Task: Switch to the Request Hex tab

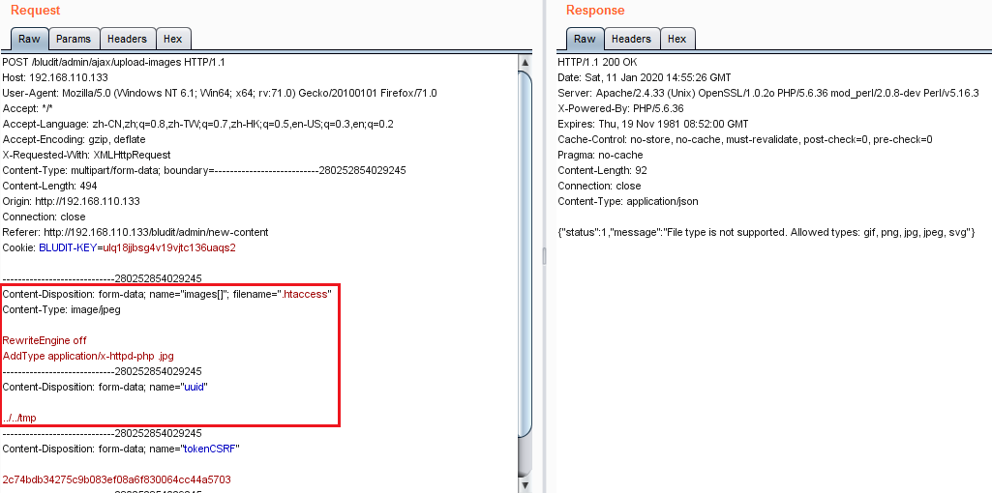Action: click(172, 39)
